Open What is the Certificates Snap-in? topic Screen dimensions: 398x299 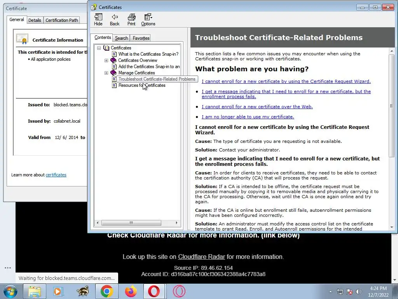coord(148,54)
